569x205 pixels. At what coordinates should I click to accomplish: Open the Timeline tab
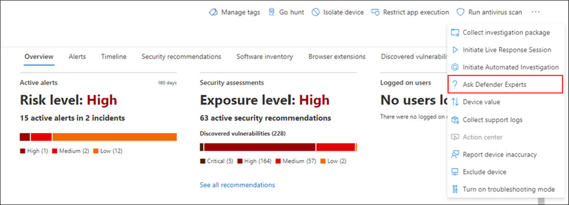coord(113,56)
